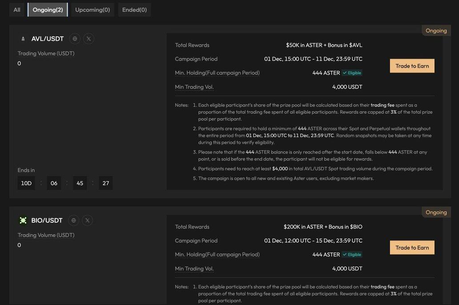The width and height of the screenshot is (459, 305).
Task: Click the BIO/USDT pair title
Action: point(47,220)
